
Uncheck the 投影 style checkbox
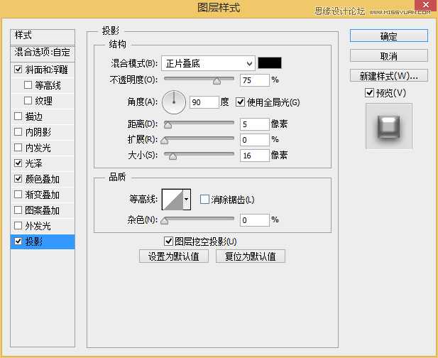click(18, 241)
